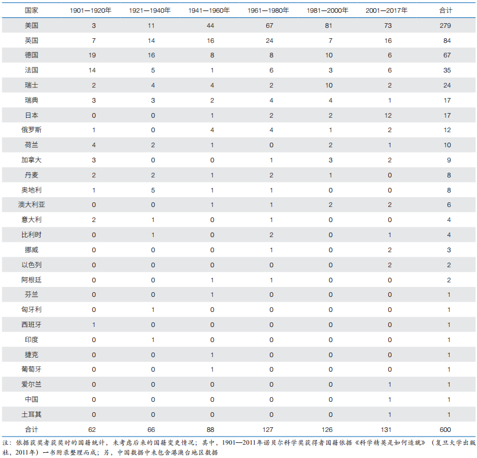Click the 德国 total value 67
This screenshot has width=477, height=458.
[x=447, y=55]
